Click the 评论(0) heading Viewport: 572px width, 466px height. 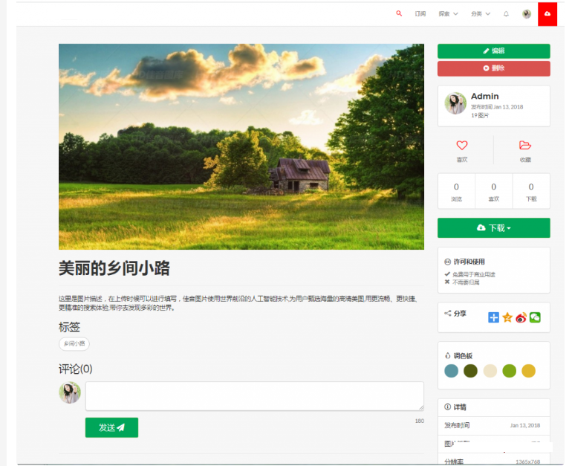pyautogui.click(x=76, y=369)
